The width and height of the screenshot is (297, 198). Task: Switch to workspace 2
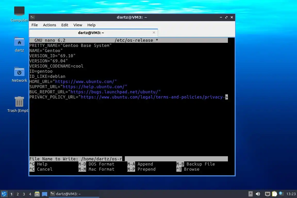click(18, 194)
